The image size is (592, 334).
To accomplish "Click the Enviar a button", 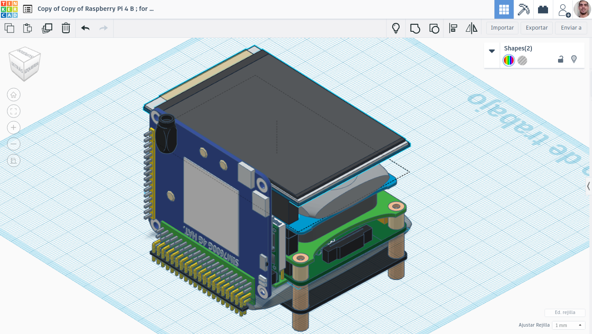I will coord(571,28).
